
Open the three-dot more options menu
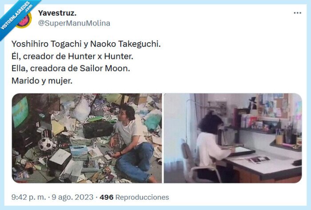tap(297, 13)
